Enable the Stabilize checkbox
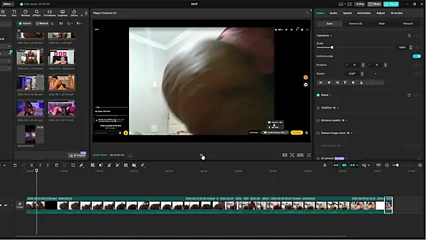This screenshot has height=240, width=426. (318, 108)
